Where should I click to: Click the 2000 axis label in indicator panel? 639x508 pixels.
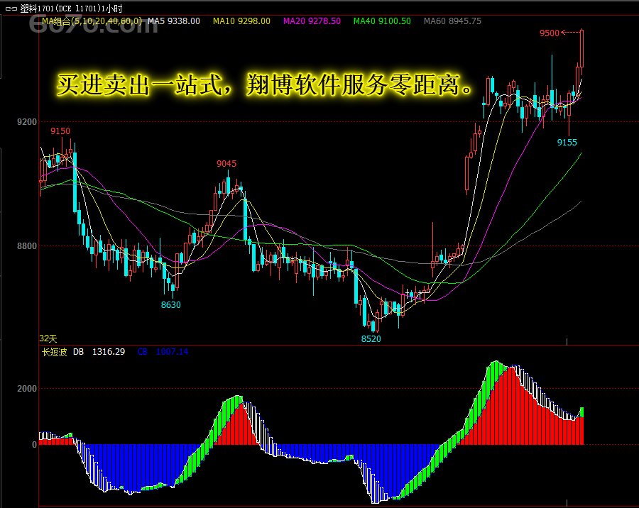pos(27,389)
